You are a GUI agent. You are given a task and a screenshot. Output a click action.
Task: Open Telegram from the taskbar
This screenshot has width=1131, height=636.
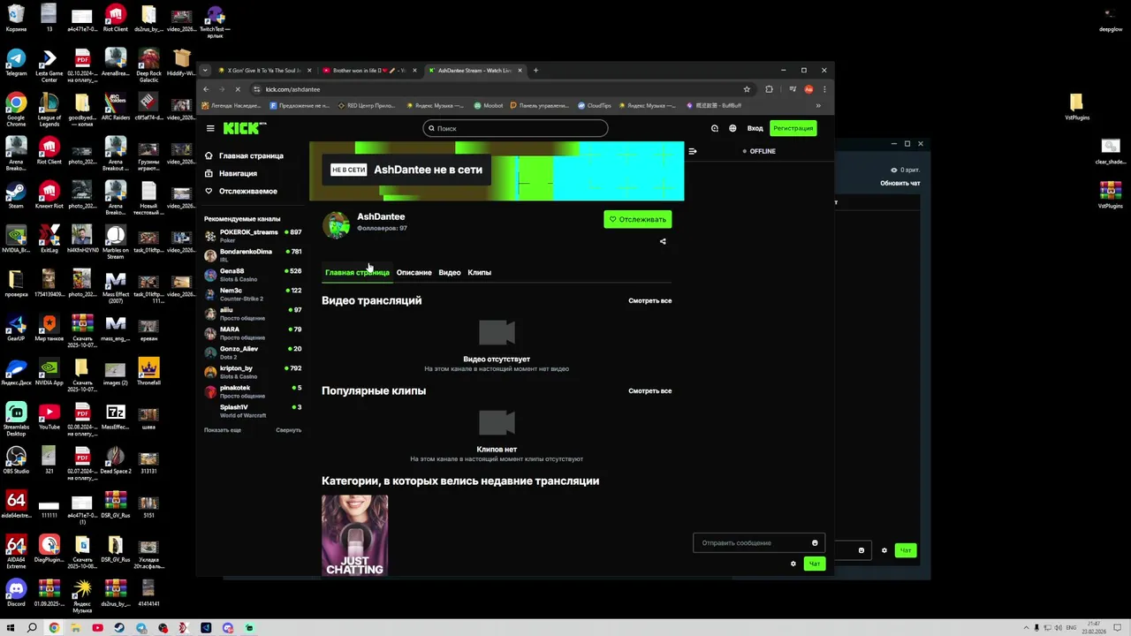[141, 628]
